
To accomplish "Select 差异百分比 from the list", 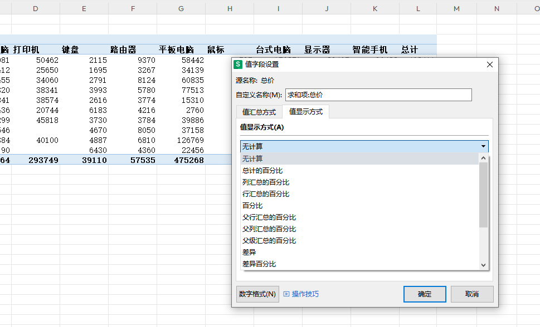I will [259, 264].
